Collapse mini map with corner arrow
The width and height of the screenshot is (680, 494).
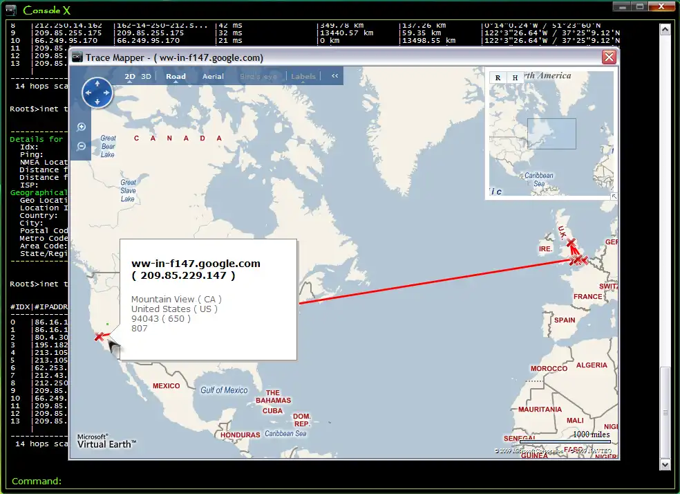(614, 196)
